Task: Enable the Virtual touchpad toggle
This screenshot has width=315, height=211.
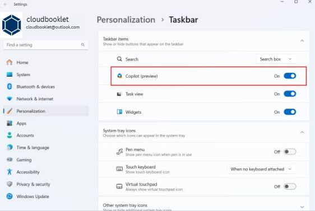Action: pyautogui.click(x=290, y=186)
